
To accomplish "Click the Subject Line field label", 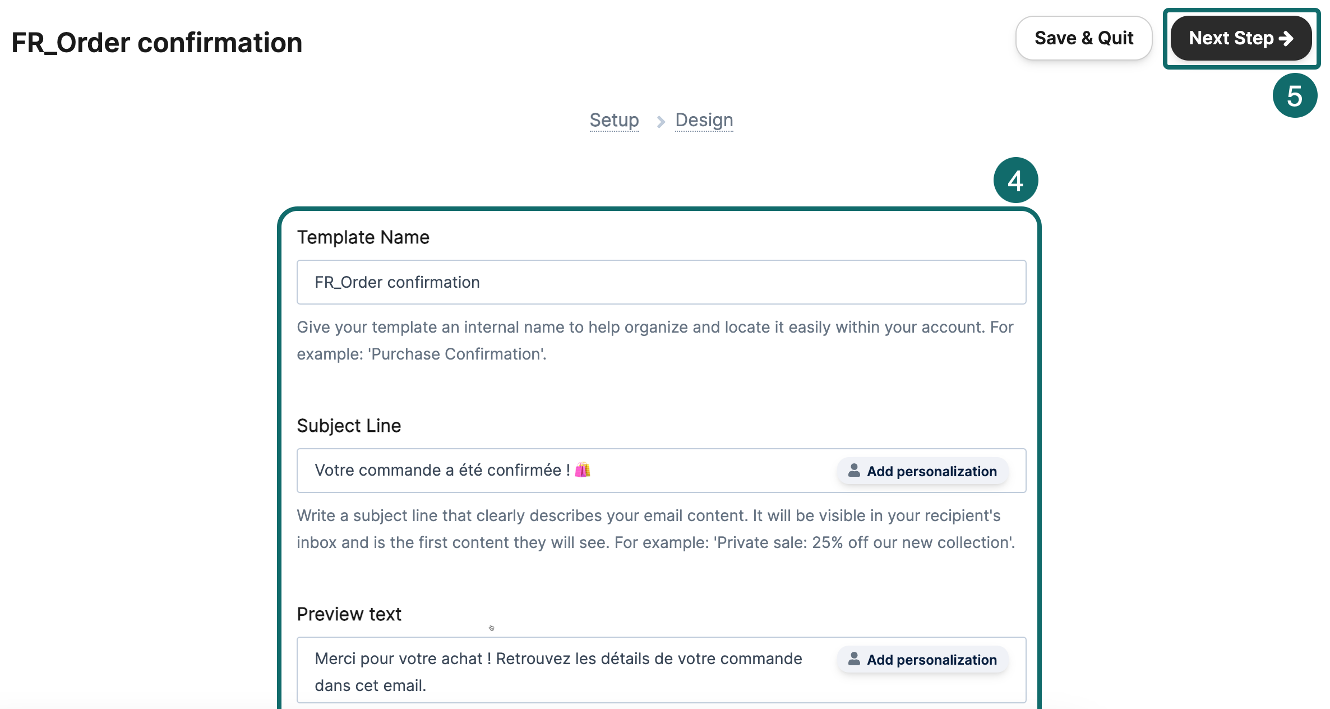I will tap(349, 426).
